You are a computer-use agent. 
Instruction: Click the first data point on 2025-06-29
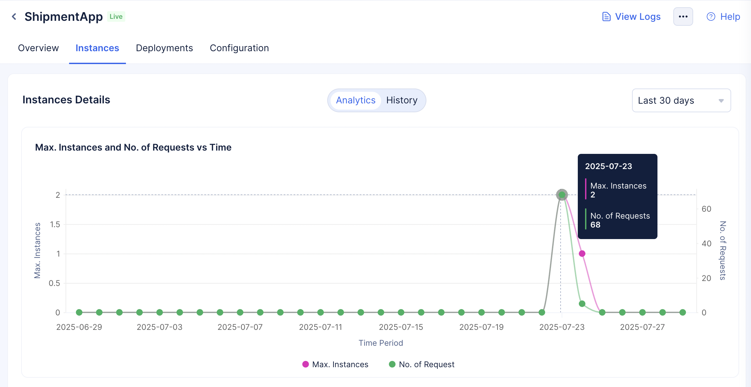(x=79, y=312)
